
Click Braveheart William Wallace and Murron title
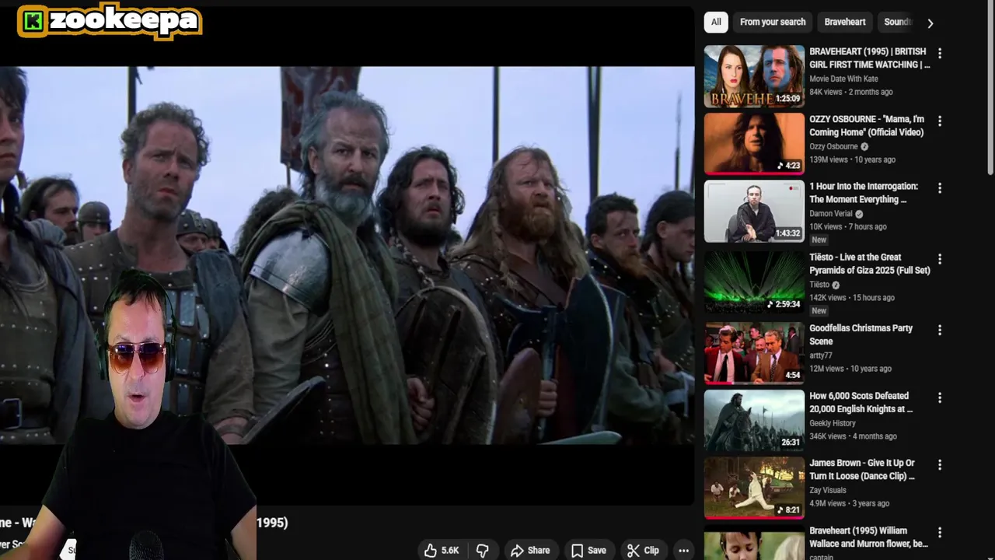[x=869, y=537]
